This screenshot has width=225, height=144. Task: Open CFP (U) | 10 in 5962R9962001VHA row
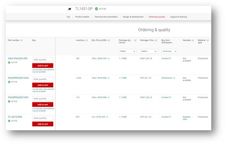coord(145,78)
